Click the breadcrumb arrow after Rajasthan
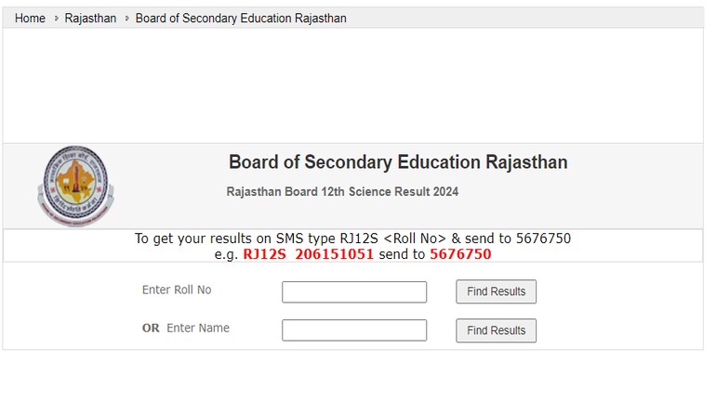The height and width of the screenshot is (400, 716). point(126,19)
